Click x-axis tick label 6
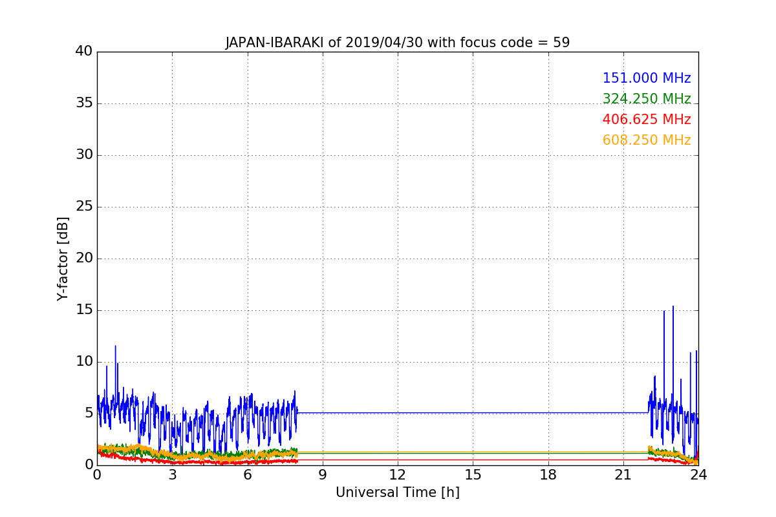 [248, 475]
